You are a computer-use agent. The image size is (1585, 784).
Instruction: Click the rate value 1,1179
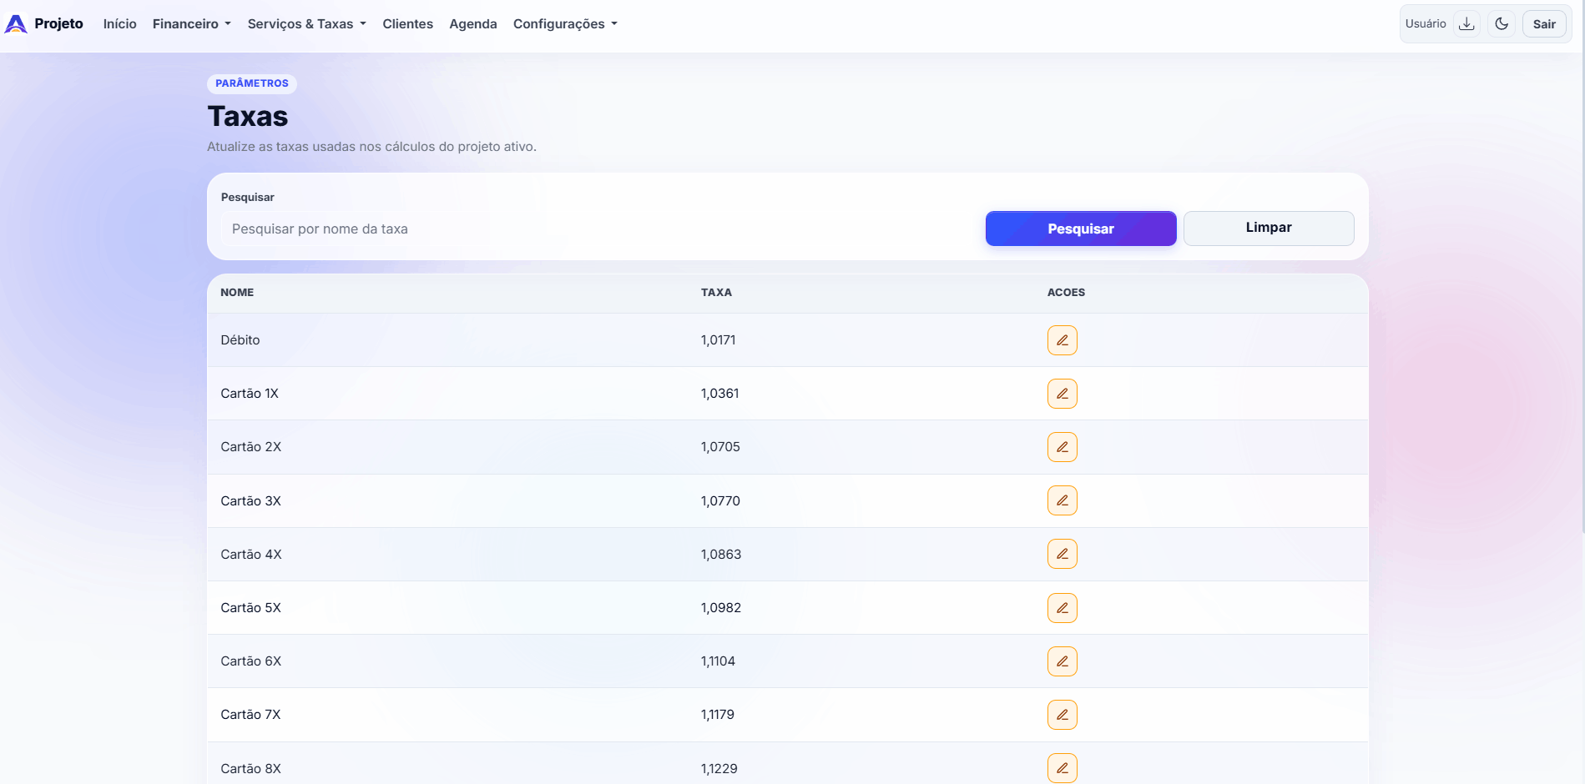pos(718,715)
